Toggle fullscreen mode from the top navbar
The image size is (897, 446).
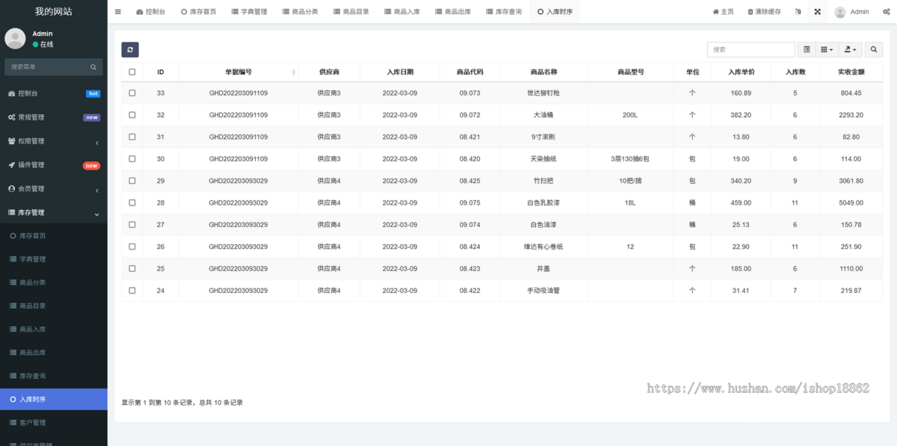click(x=817, y=11)
